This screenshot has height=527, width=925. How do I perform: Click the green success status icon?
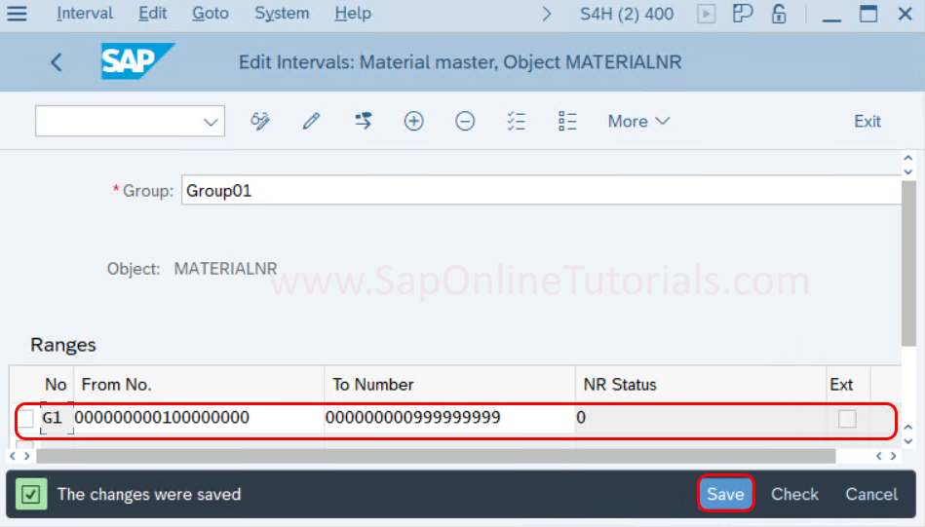tap(30, 494)
